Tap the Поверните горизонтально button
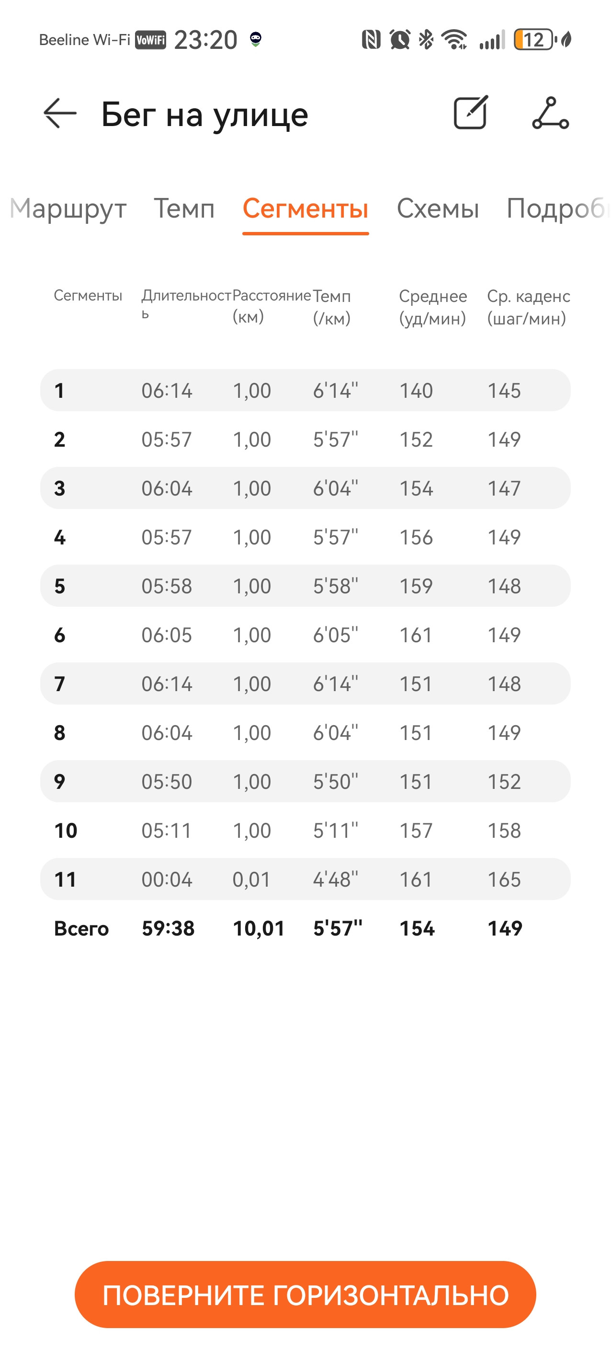The image size is (611, 1365). tap(305, 1295)
